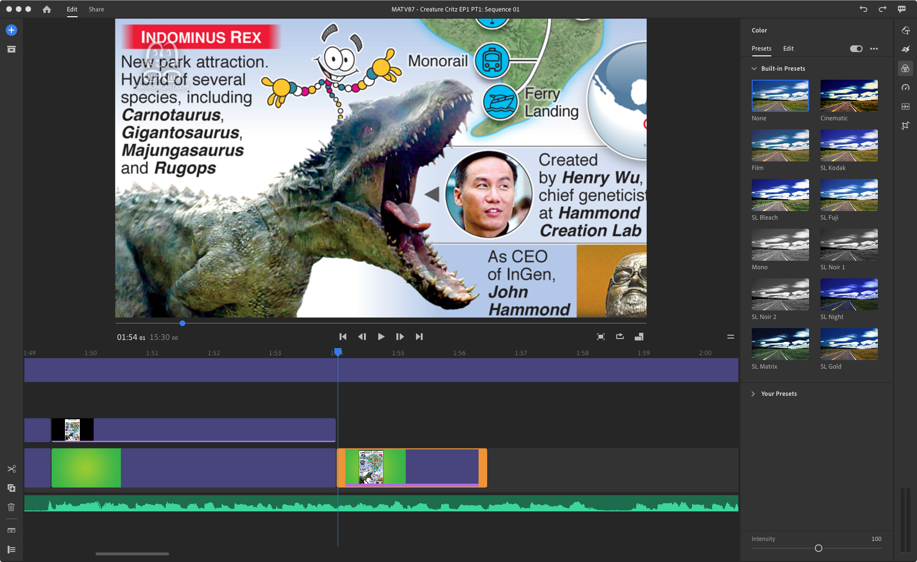This screenshot has width=917, height=562.
Task: Click the Home icon
Action: (46, 9)
